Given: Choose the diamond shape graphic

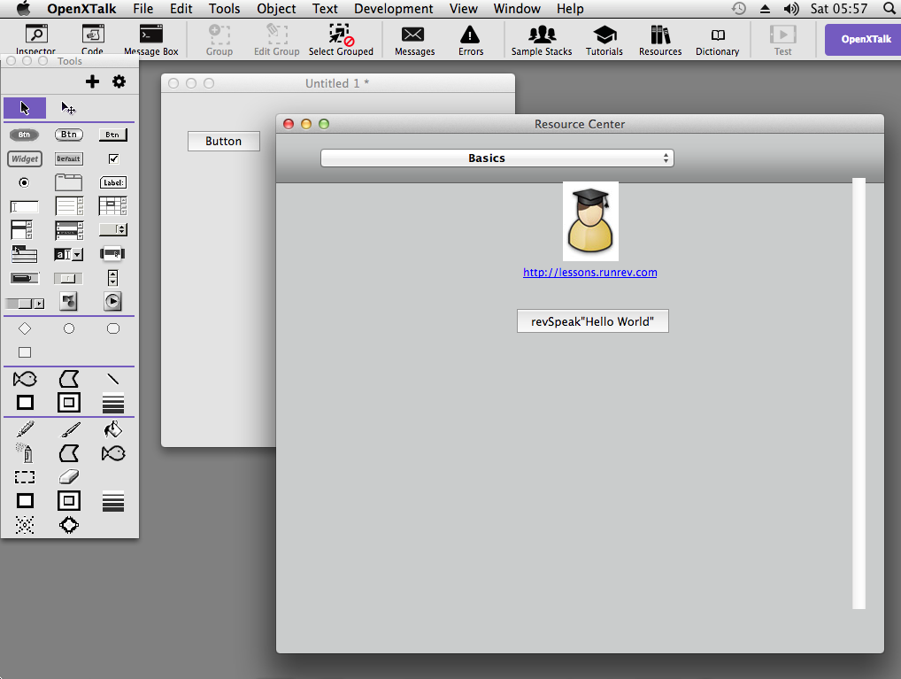Looking at the screenshot, I should tap(25, 328).
